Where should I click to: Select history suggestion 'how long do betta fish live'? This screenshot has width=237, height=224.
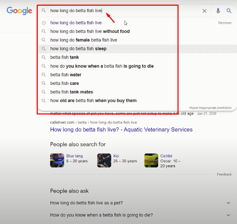click(76, 23)
